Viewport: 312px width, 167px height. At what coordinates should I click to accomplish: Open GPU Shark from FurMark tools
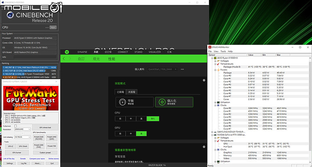coord(23,146)
